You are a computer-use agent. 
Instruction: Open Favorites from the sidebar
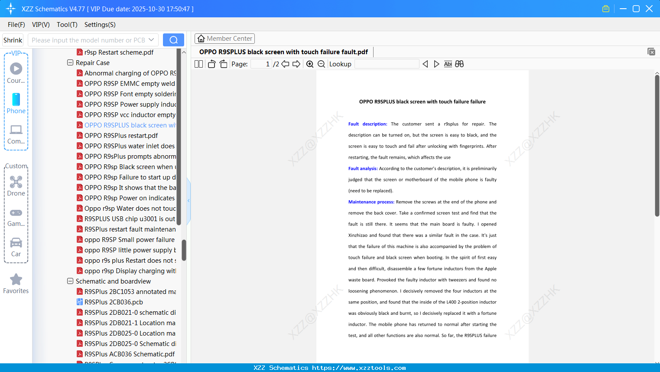[16, 284]
